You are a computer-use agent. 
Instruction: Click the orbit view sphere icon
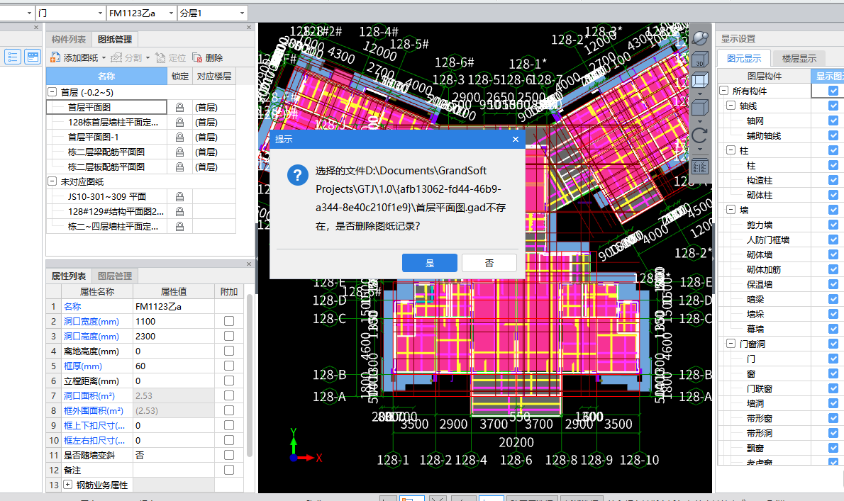[700, 38]
